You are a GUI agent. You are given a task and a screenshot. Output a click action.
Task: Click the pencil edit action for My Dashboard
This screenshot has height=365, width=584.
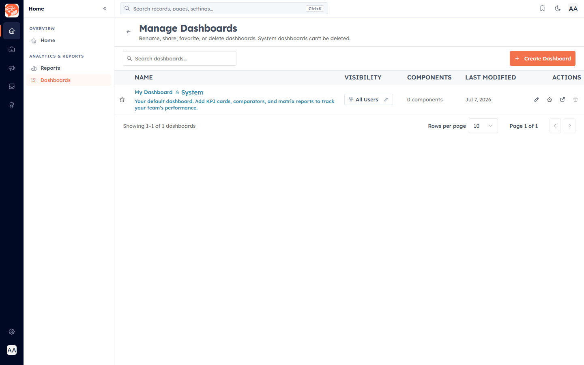pyautogui.click(x=537, y=99)
